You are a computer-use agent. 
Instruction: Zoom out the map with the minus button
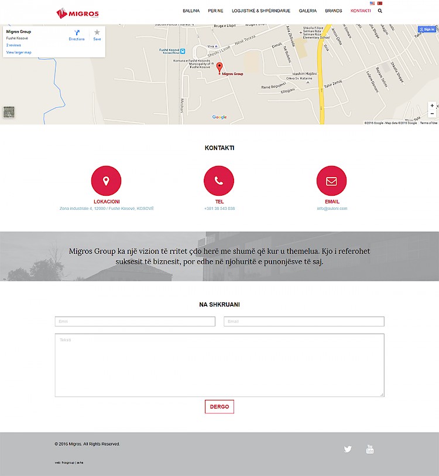[432, 114]
